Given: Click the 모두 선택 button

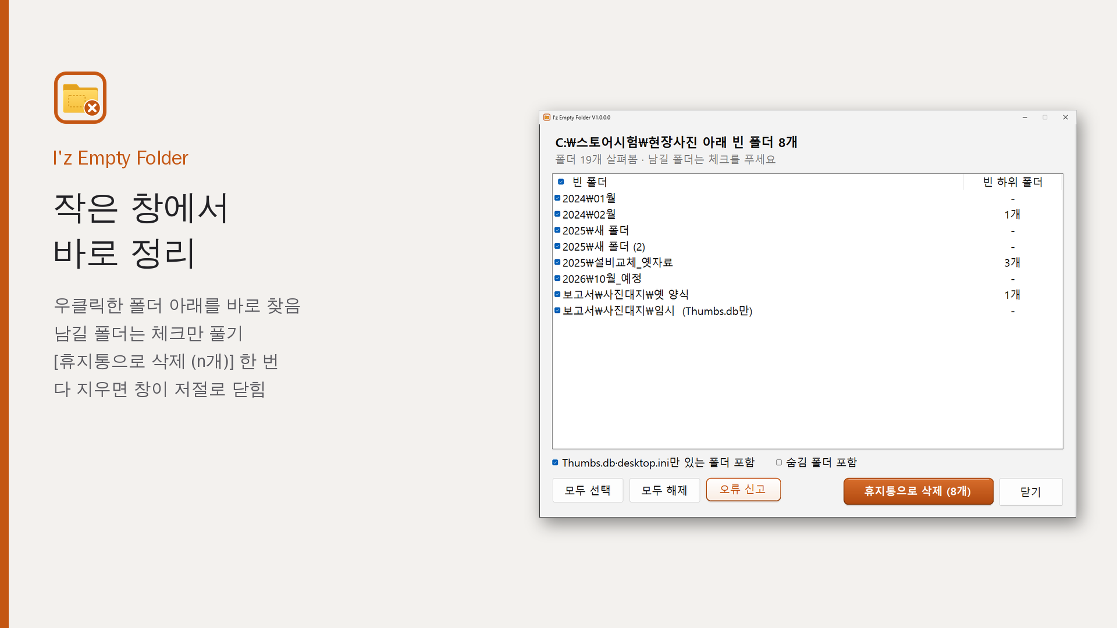Looking at the screenshot, I should pos(588,490).
